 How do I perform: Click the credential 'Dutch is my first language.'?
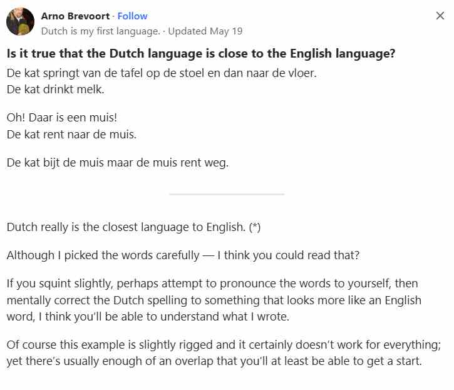pyautogui.click(x=100, y=31)
